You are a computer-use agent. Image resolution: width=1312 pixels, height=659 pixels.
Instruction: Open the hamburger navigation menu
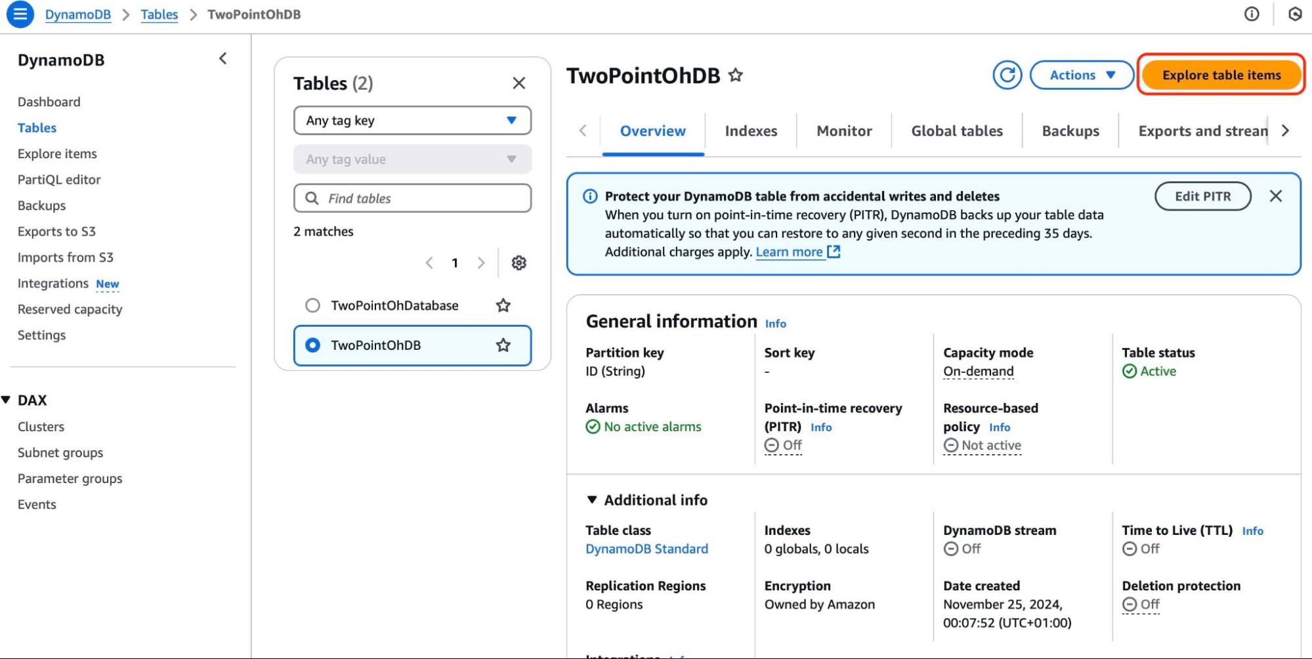coord(20,14)
